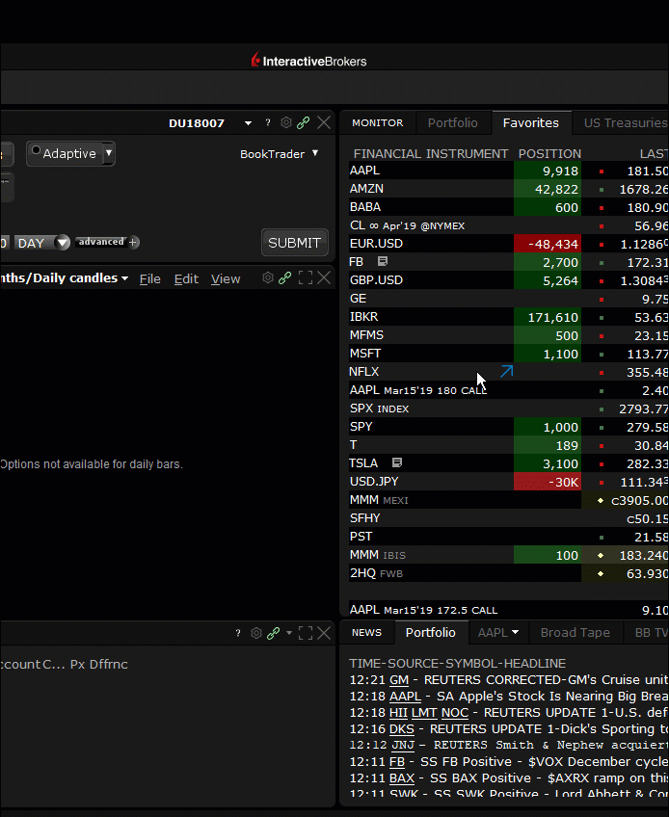Open the Adaptive dropdown arrow

point(109,153)
